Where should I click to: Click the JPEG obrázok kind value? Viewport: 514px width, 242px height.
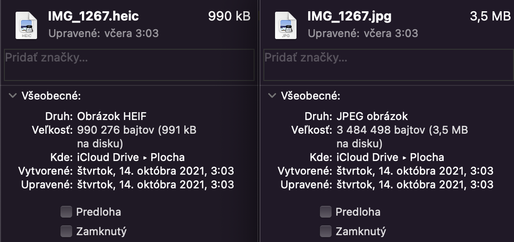[372, 117]
